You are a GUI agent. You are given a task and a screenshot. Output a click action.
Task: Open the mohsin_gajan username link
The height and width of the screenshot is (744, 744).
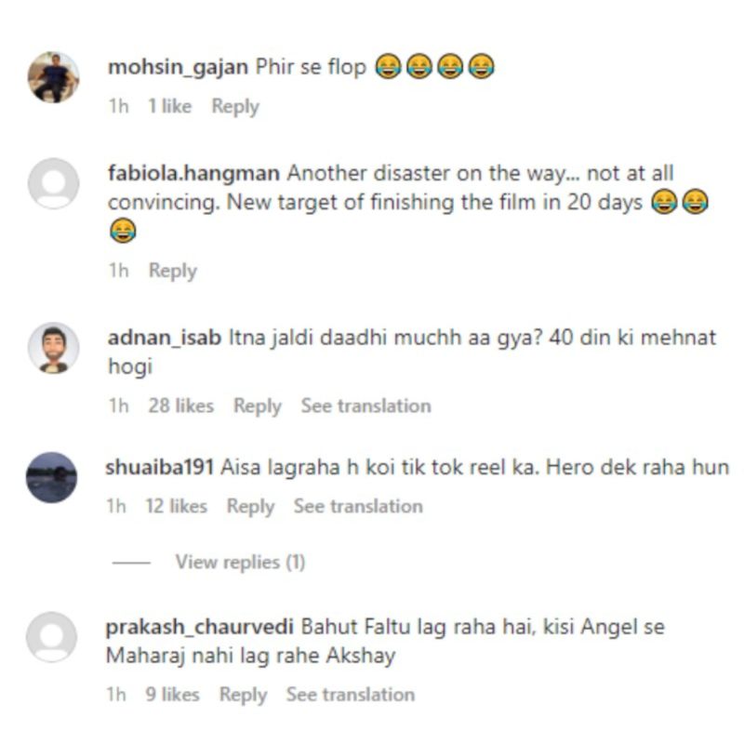pos(178,67)
